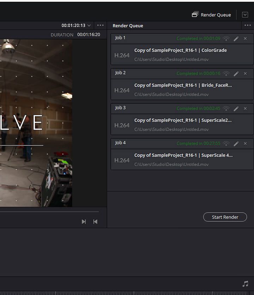Open the timecode dropdown arrow in viewer
Image resolution: width=254 pixels, height=295 pixels.
(x=89, y=25)
